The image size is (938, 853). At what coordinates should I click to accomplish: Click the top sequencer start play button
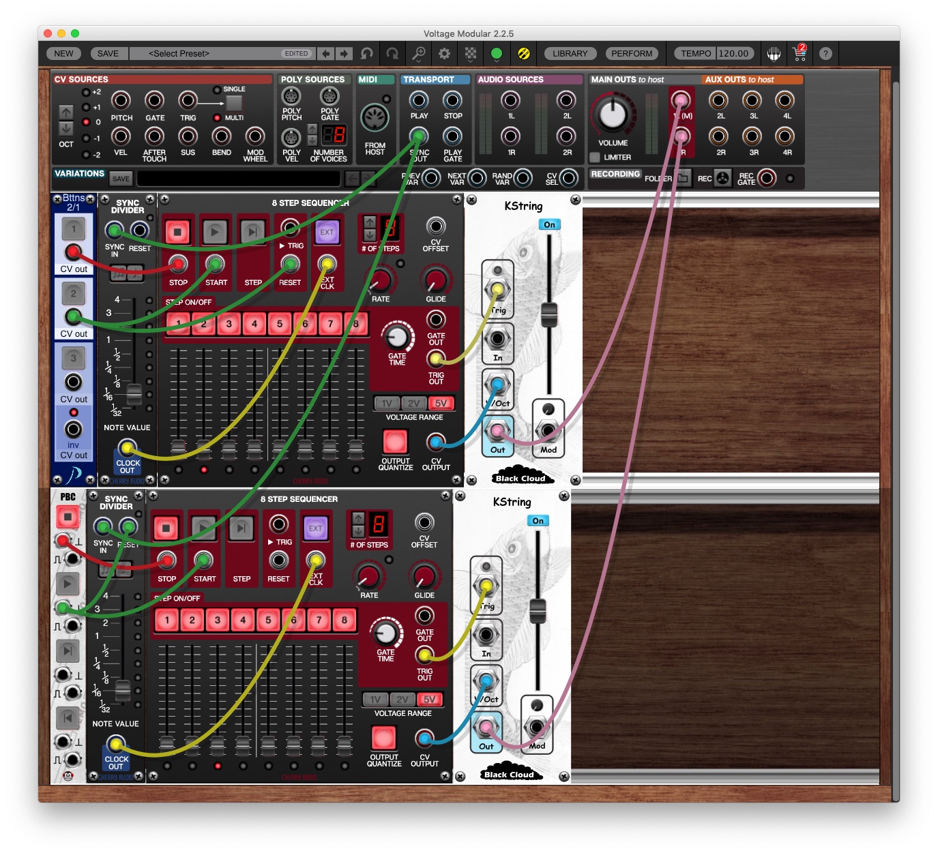tap(215, 232)
